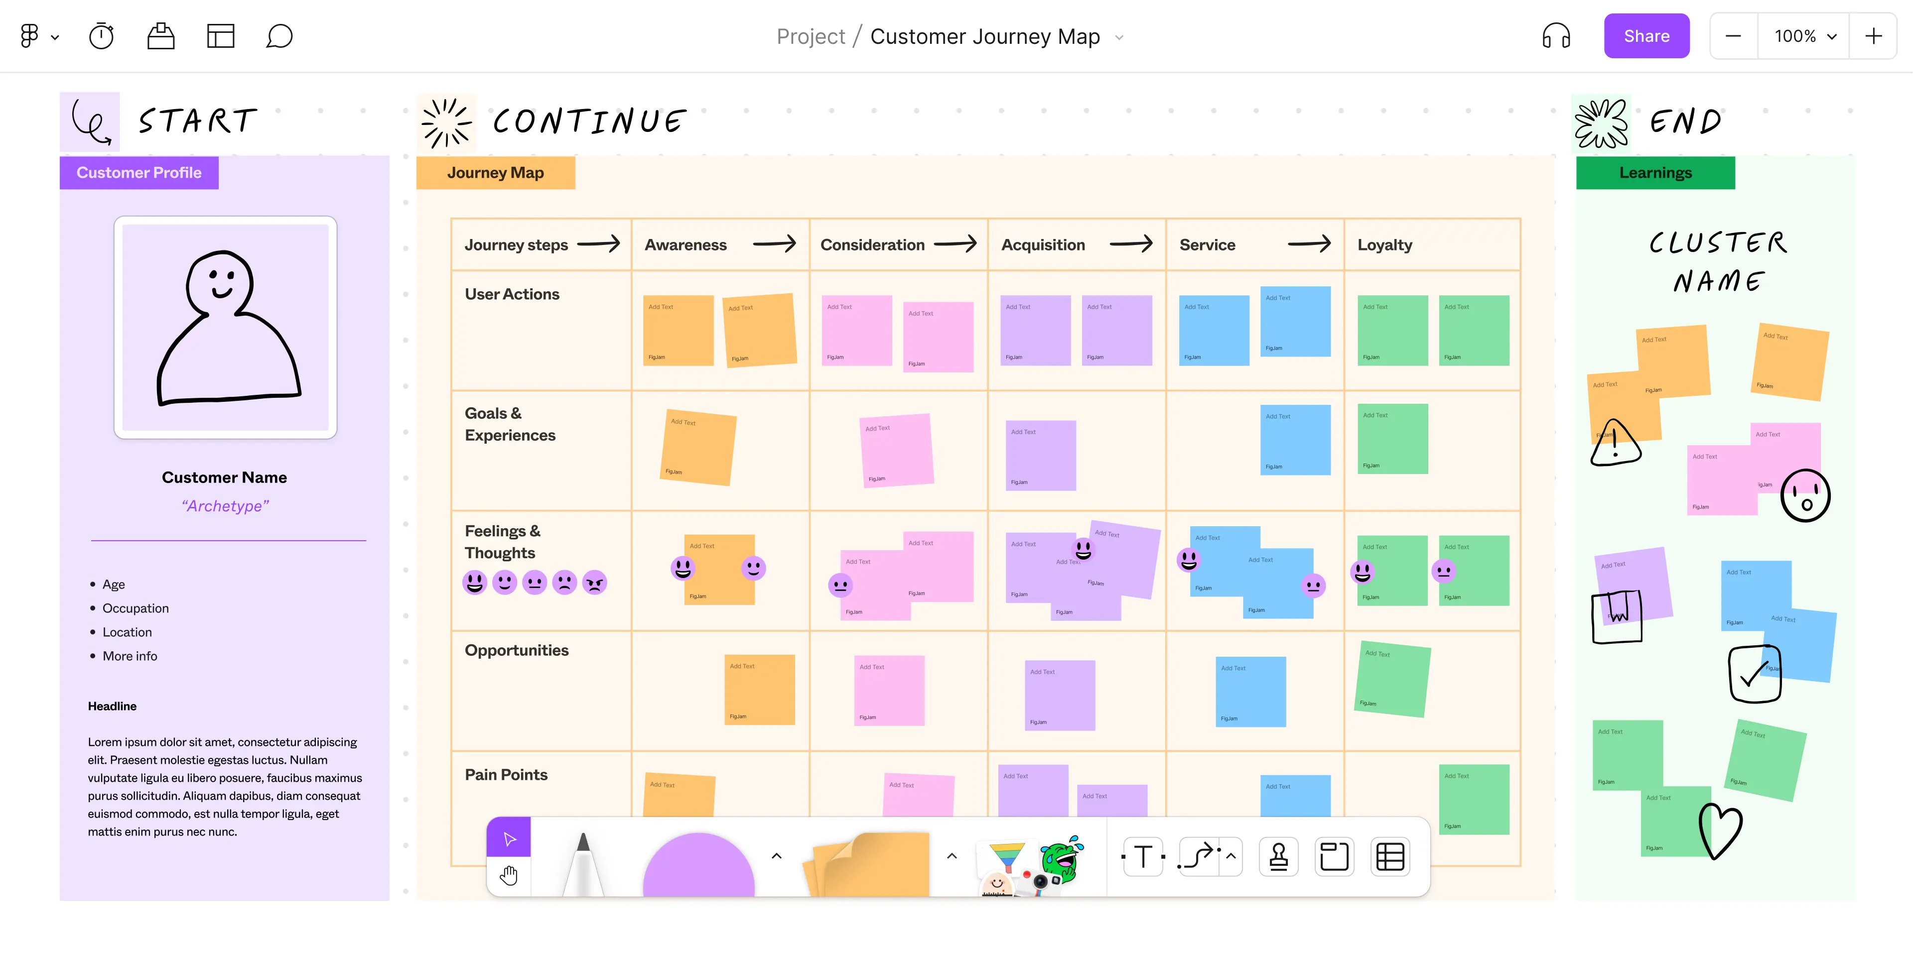Enable audio with the headphones icon
1913x956 pixels.
1556,35
